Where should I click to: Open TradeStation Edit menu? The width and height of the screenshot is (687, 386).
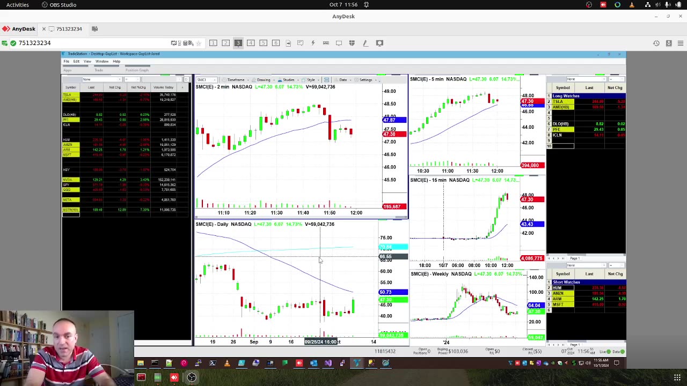pos(76,61)
